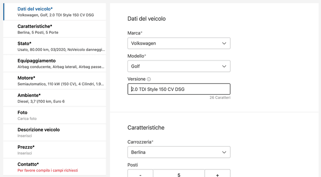Click the 'Inserisci' text under Prezzo
The width and height of the screenshot is (321, 177).
pos(25,153)
